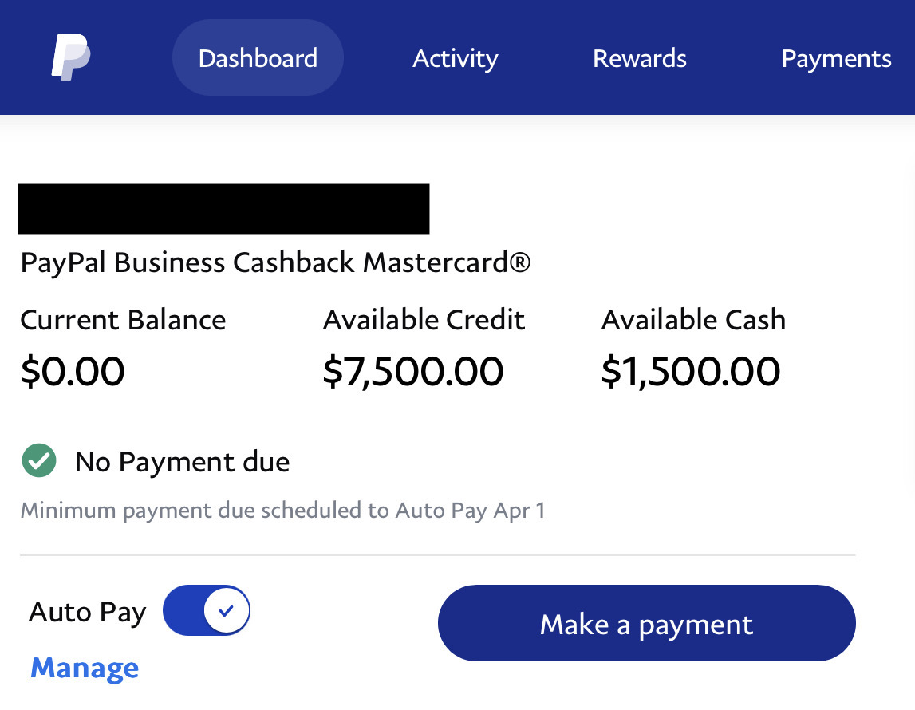
Task: Open the Manage link under Auto Pay
Action: [84, 668]
